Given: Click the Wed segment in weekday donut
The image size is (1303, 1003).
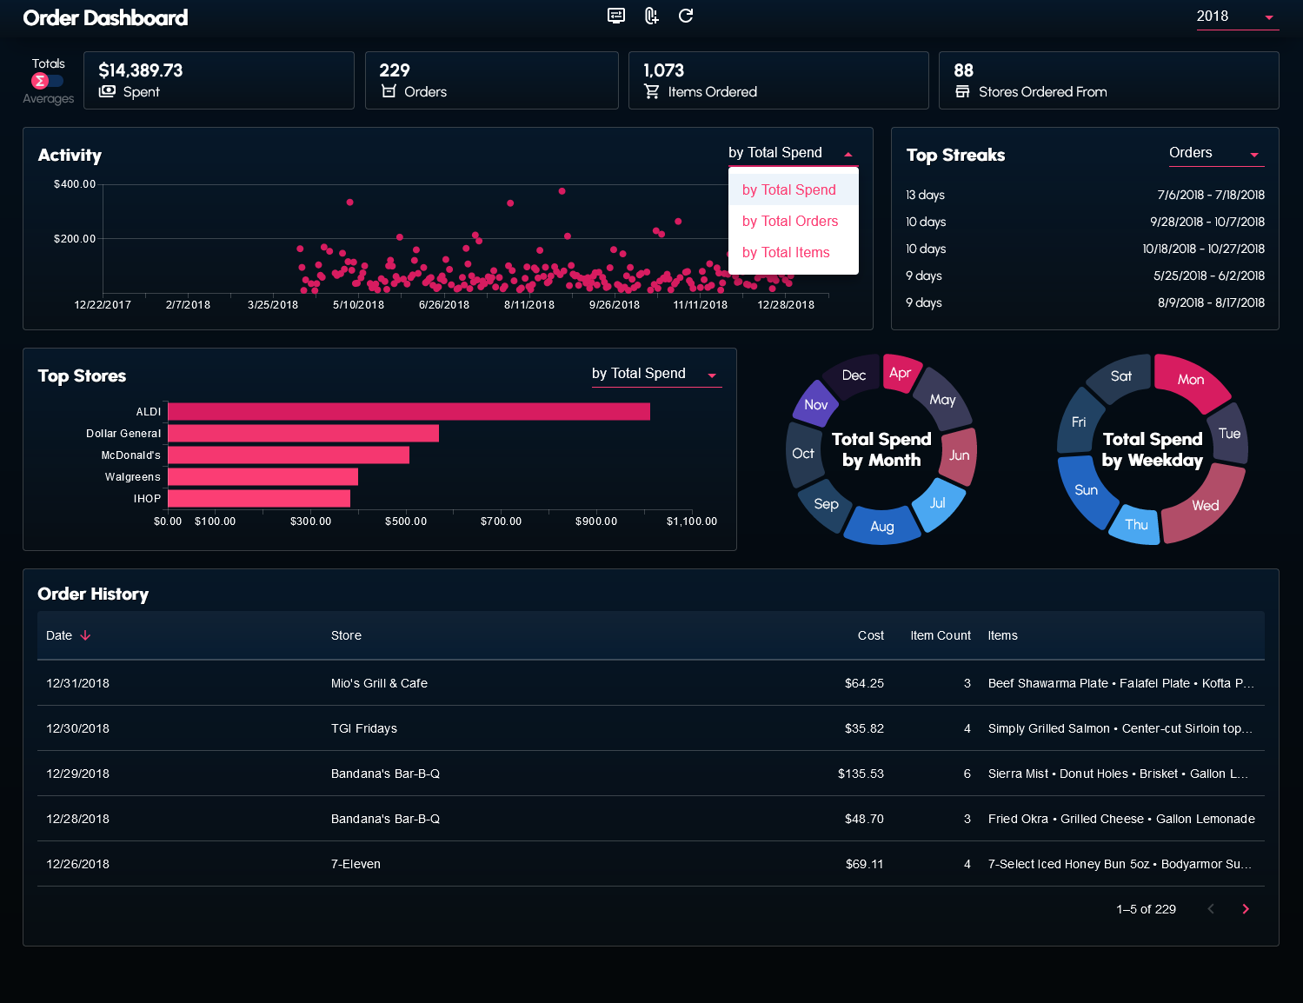Looking at the screenshot, I should (1205, 507).
